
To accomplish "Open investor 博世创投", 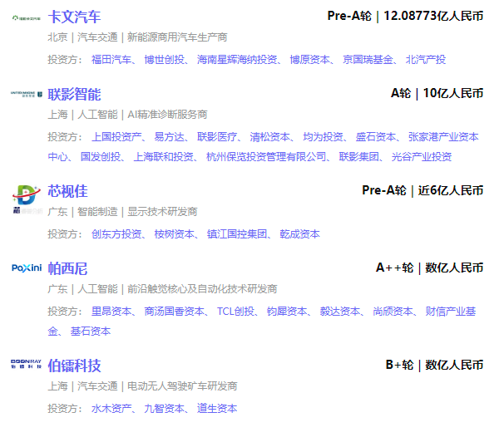I will pyautogui.click(x=164, y=60).
